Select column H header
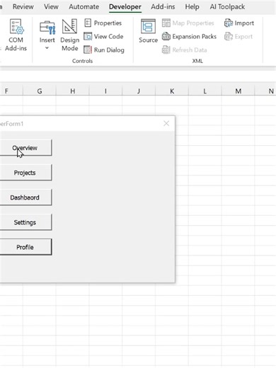276x368 pixels. [x=73, y=91]
